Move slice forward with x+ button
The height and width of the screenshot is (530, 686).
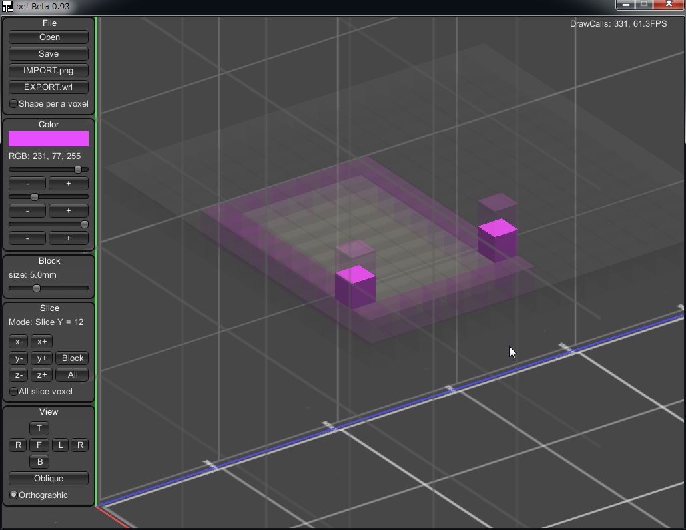41,342
